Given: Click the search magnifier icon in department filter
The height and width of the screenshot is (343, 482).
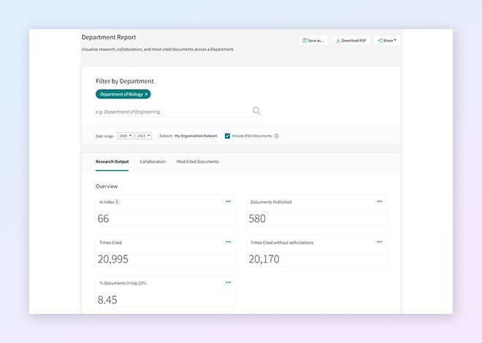Looking at the screenshot, I should coord(256,111).
